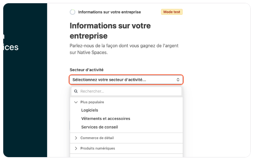The image size is (255, 160).
Task: Click 'Informations sur votre entreprise' step label
Action: [109, 12]
